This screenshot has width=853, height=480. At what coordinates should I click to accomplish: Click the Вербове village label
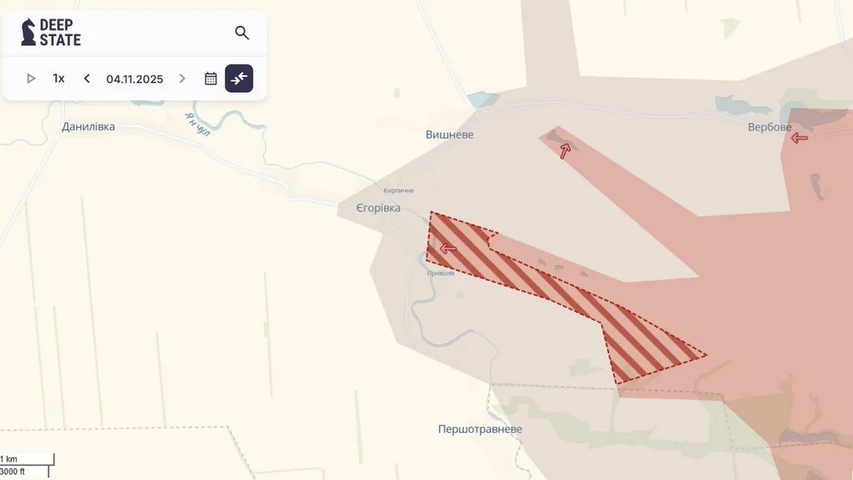[x=769, y=127]
